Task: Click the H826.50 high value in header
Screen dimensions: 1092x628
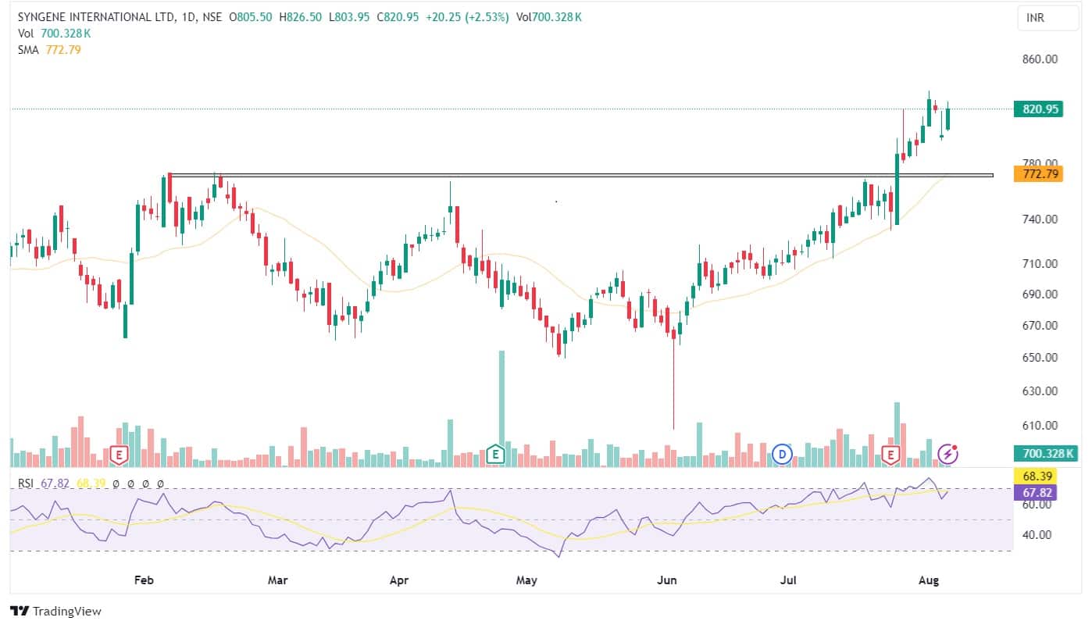Action: [x=301, y=17]
